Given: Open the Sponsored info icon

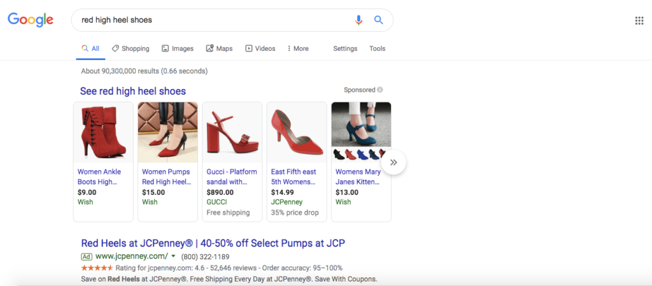Looking at the screenshot, I should click(x=380, y=90).
